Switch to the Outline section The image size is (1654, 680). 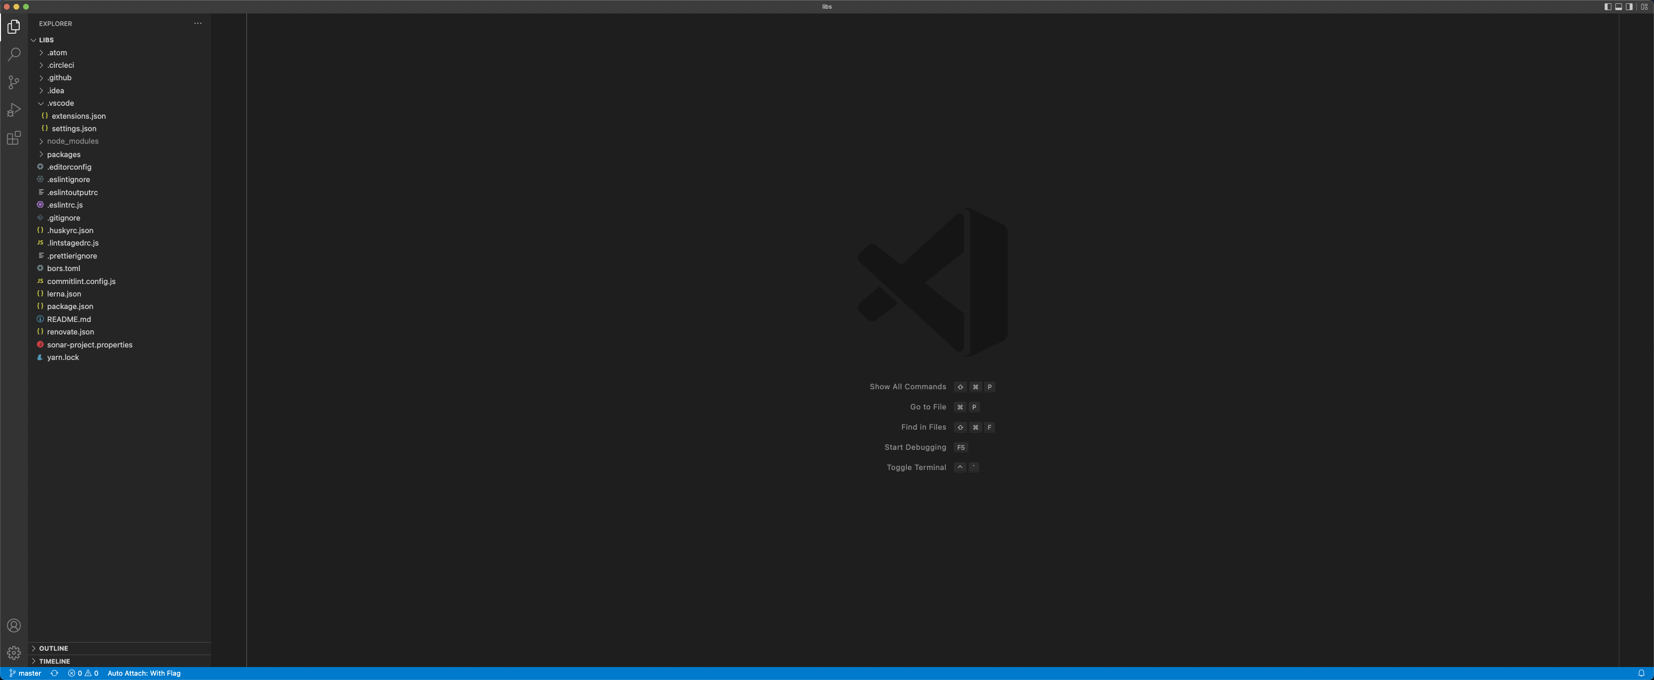pyautogui.click(x=53, y=648)
